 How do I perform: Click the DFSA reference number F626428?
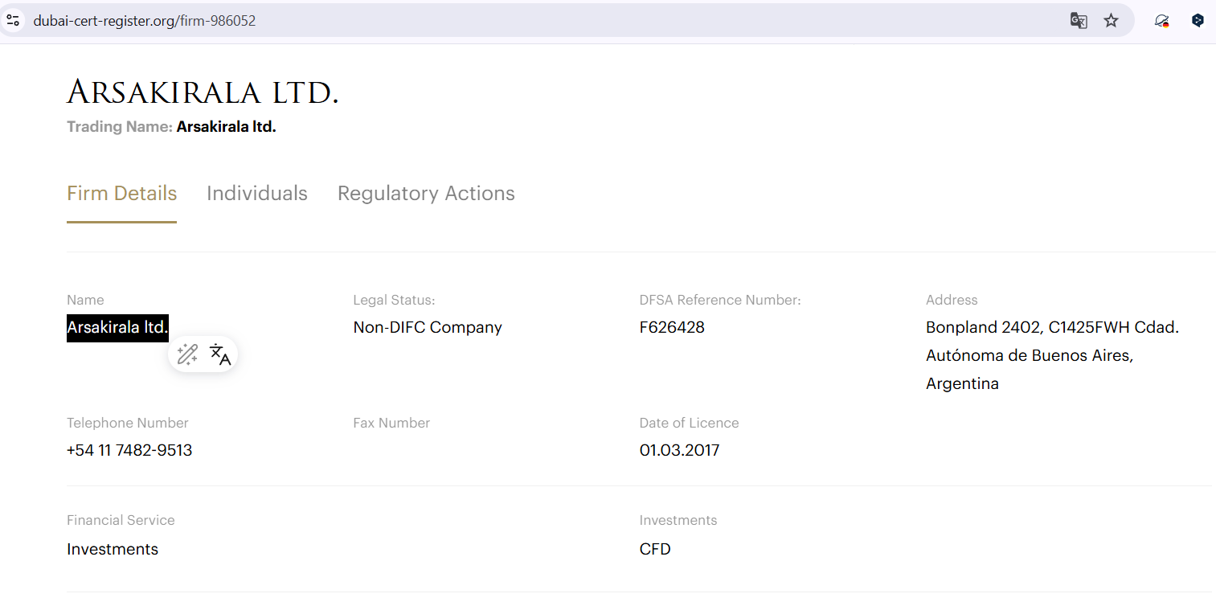tap(672, 327)
